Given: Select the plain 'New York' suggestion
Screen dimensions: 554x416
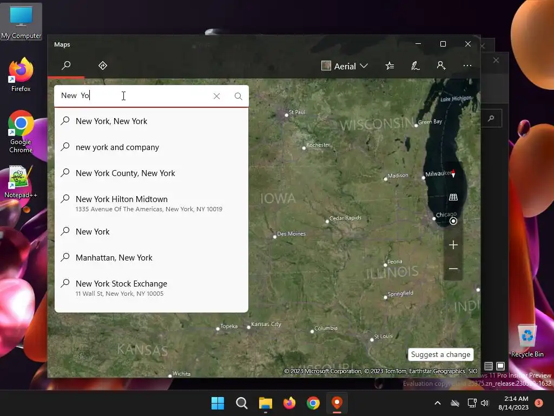Looking at the screenshot, I should click(151, 232).
